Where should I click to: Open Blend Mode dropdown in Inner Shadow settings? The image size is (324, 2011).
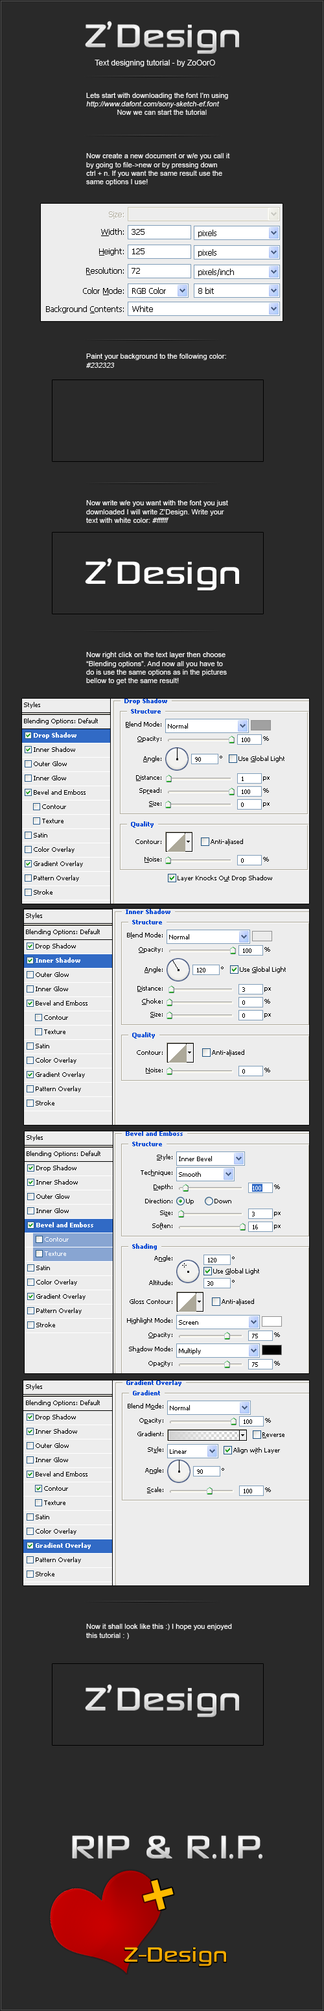[207, 936]
